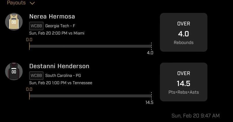Click the Nerea Hermosa rebounds progress bar

point(90,46)
